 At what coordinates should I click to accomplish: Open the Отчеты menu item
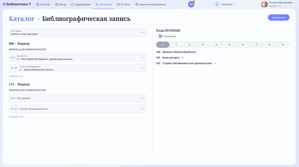[x=123, y=4]
